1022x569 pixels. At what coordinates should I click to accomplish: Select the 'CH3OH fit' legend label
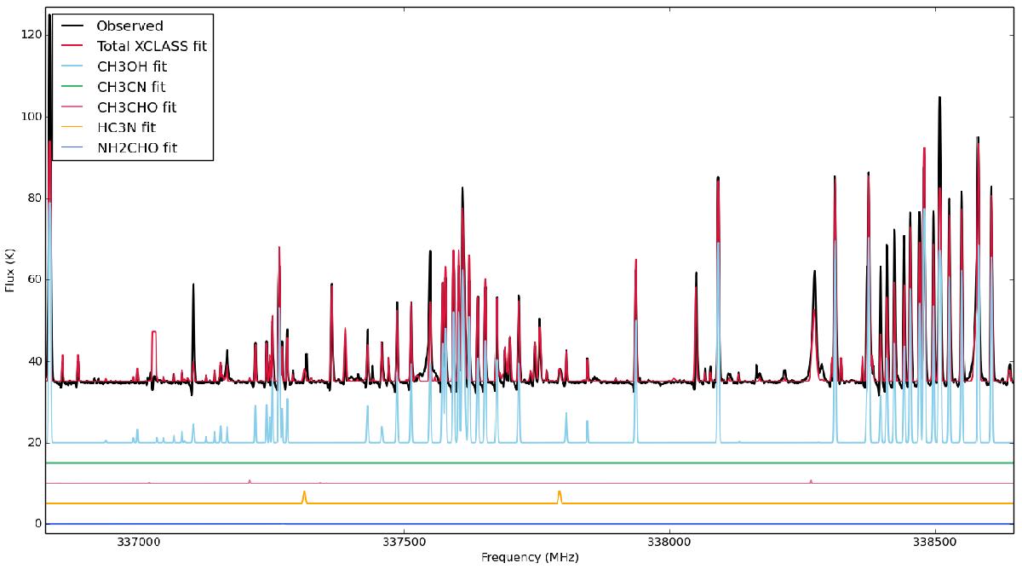[134, 66]
